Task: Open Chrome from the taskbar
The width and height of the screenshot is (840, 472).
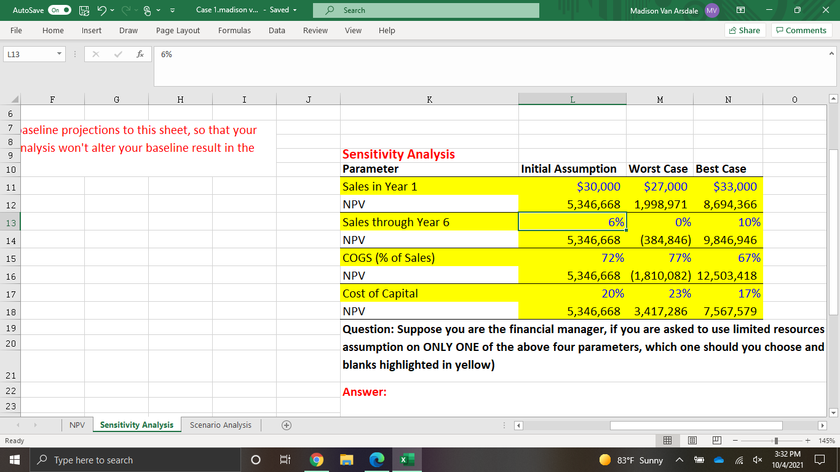Action: coord(316,460)
